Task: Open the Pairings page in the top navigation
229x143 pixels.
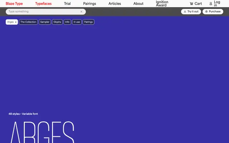Action: tap(89, 4)
